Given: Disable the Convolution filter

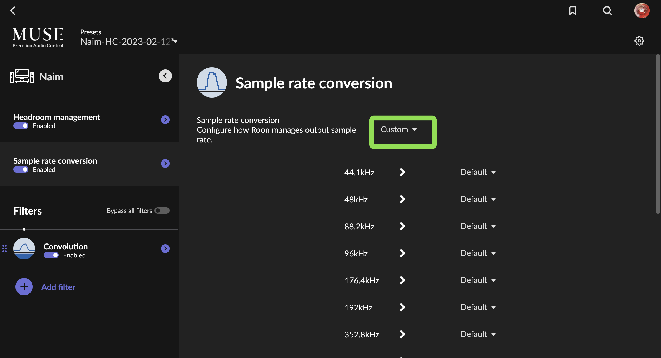Looking at the screenshot, I should coord(51,255).
